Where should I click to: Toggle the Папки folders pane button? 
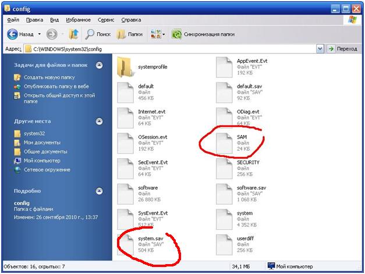click(130, 34)
